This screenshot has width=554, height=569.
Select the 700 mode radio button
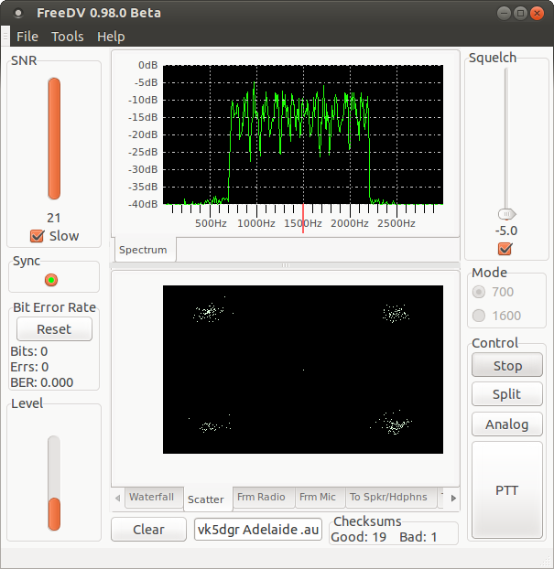(479, 292)
